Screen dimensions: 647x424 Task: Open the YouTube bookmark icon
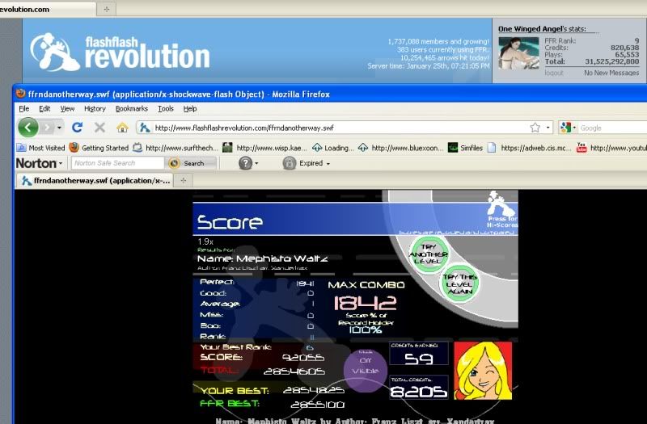(x=581, y=148)
